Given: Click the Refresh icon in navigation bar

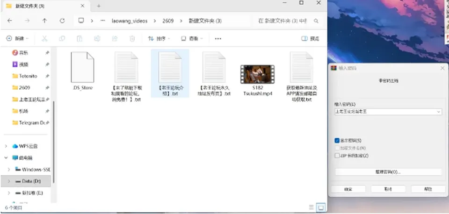Looking at the screenshot, I should [62, 21].
